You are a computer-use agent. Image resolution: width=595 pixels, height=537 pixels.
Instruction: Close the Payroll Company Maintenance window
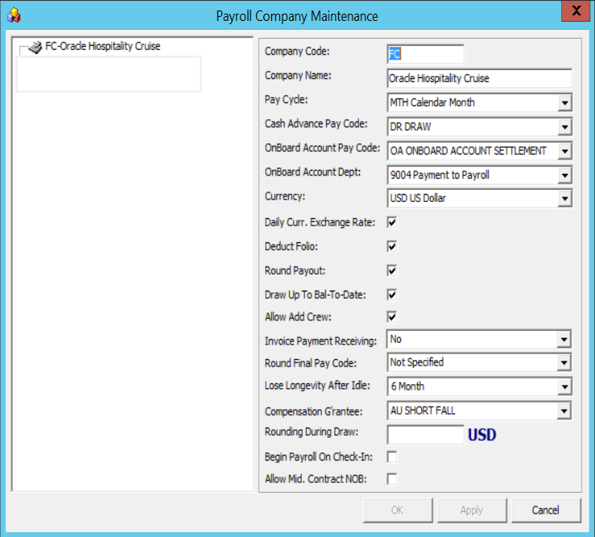click(x=576, y=10)
